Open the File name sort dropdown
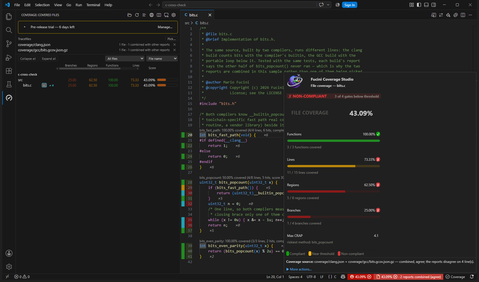 tap(162, 59)
